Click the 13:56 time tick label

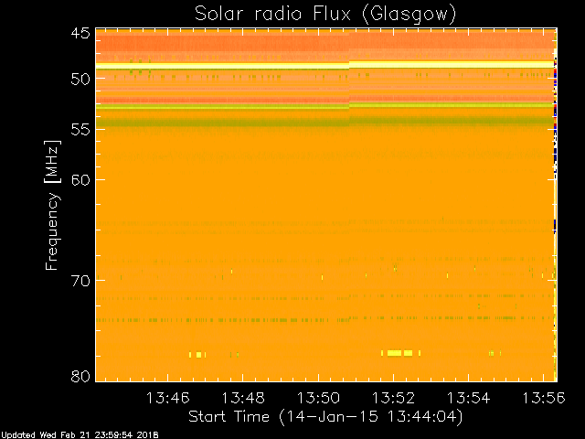click(x=544, y=398)
